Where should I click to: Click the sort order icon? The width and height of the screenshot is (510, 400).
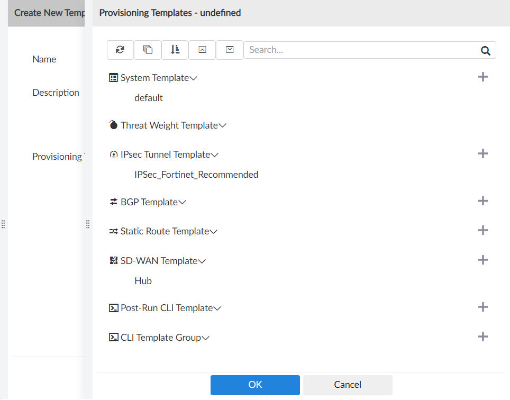175,50
